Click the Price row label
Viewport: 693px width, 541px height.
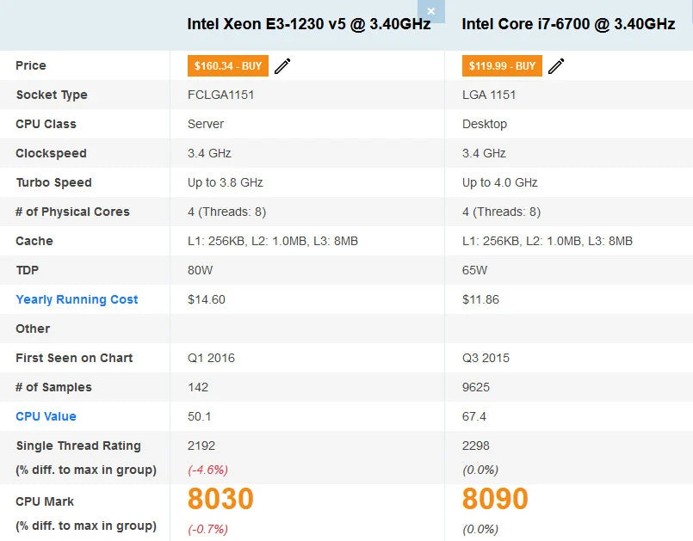(31, 65)
